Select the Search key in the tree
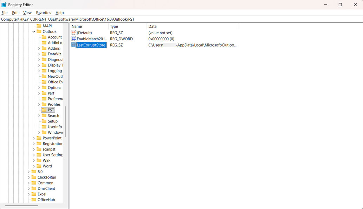 pos(53,116)
